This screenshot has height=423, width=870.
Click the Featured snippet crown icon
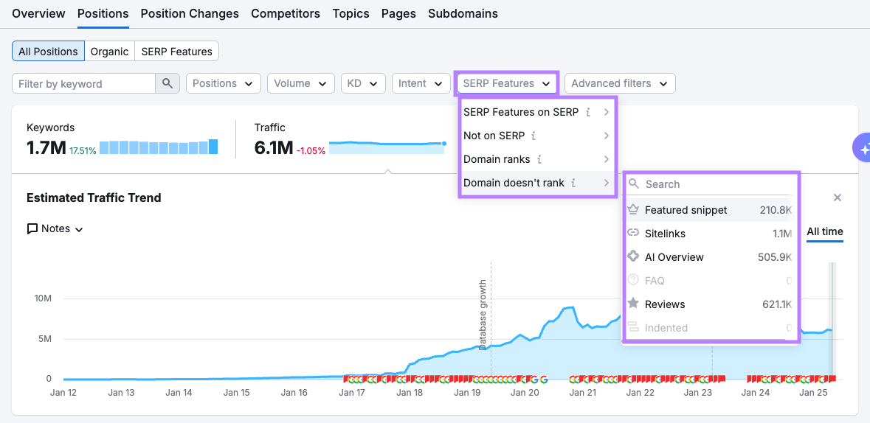click(633, 210)
